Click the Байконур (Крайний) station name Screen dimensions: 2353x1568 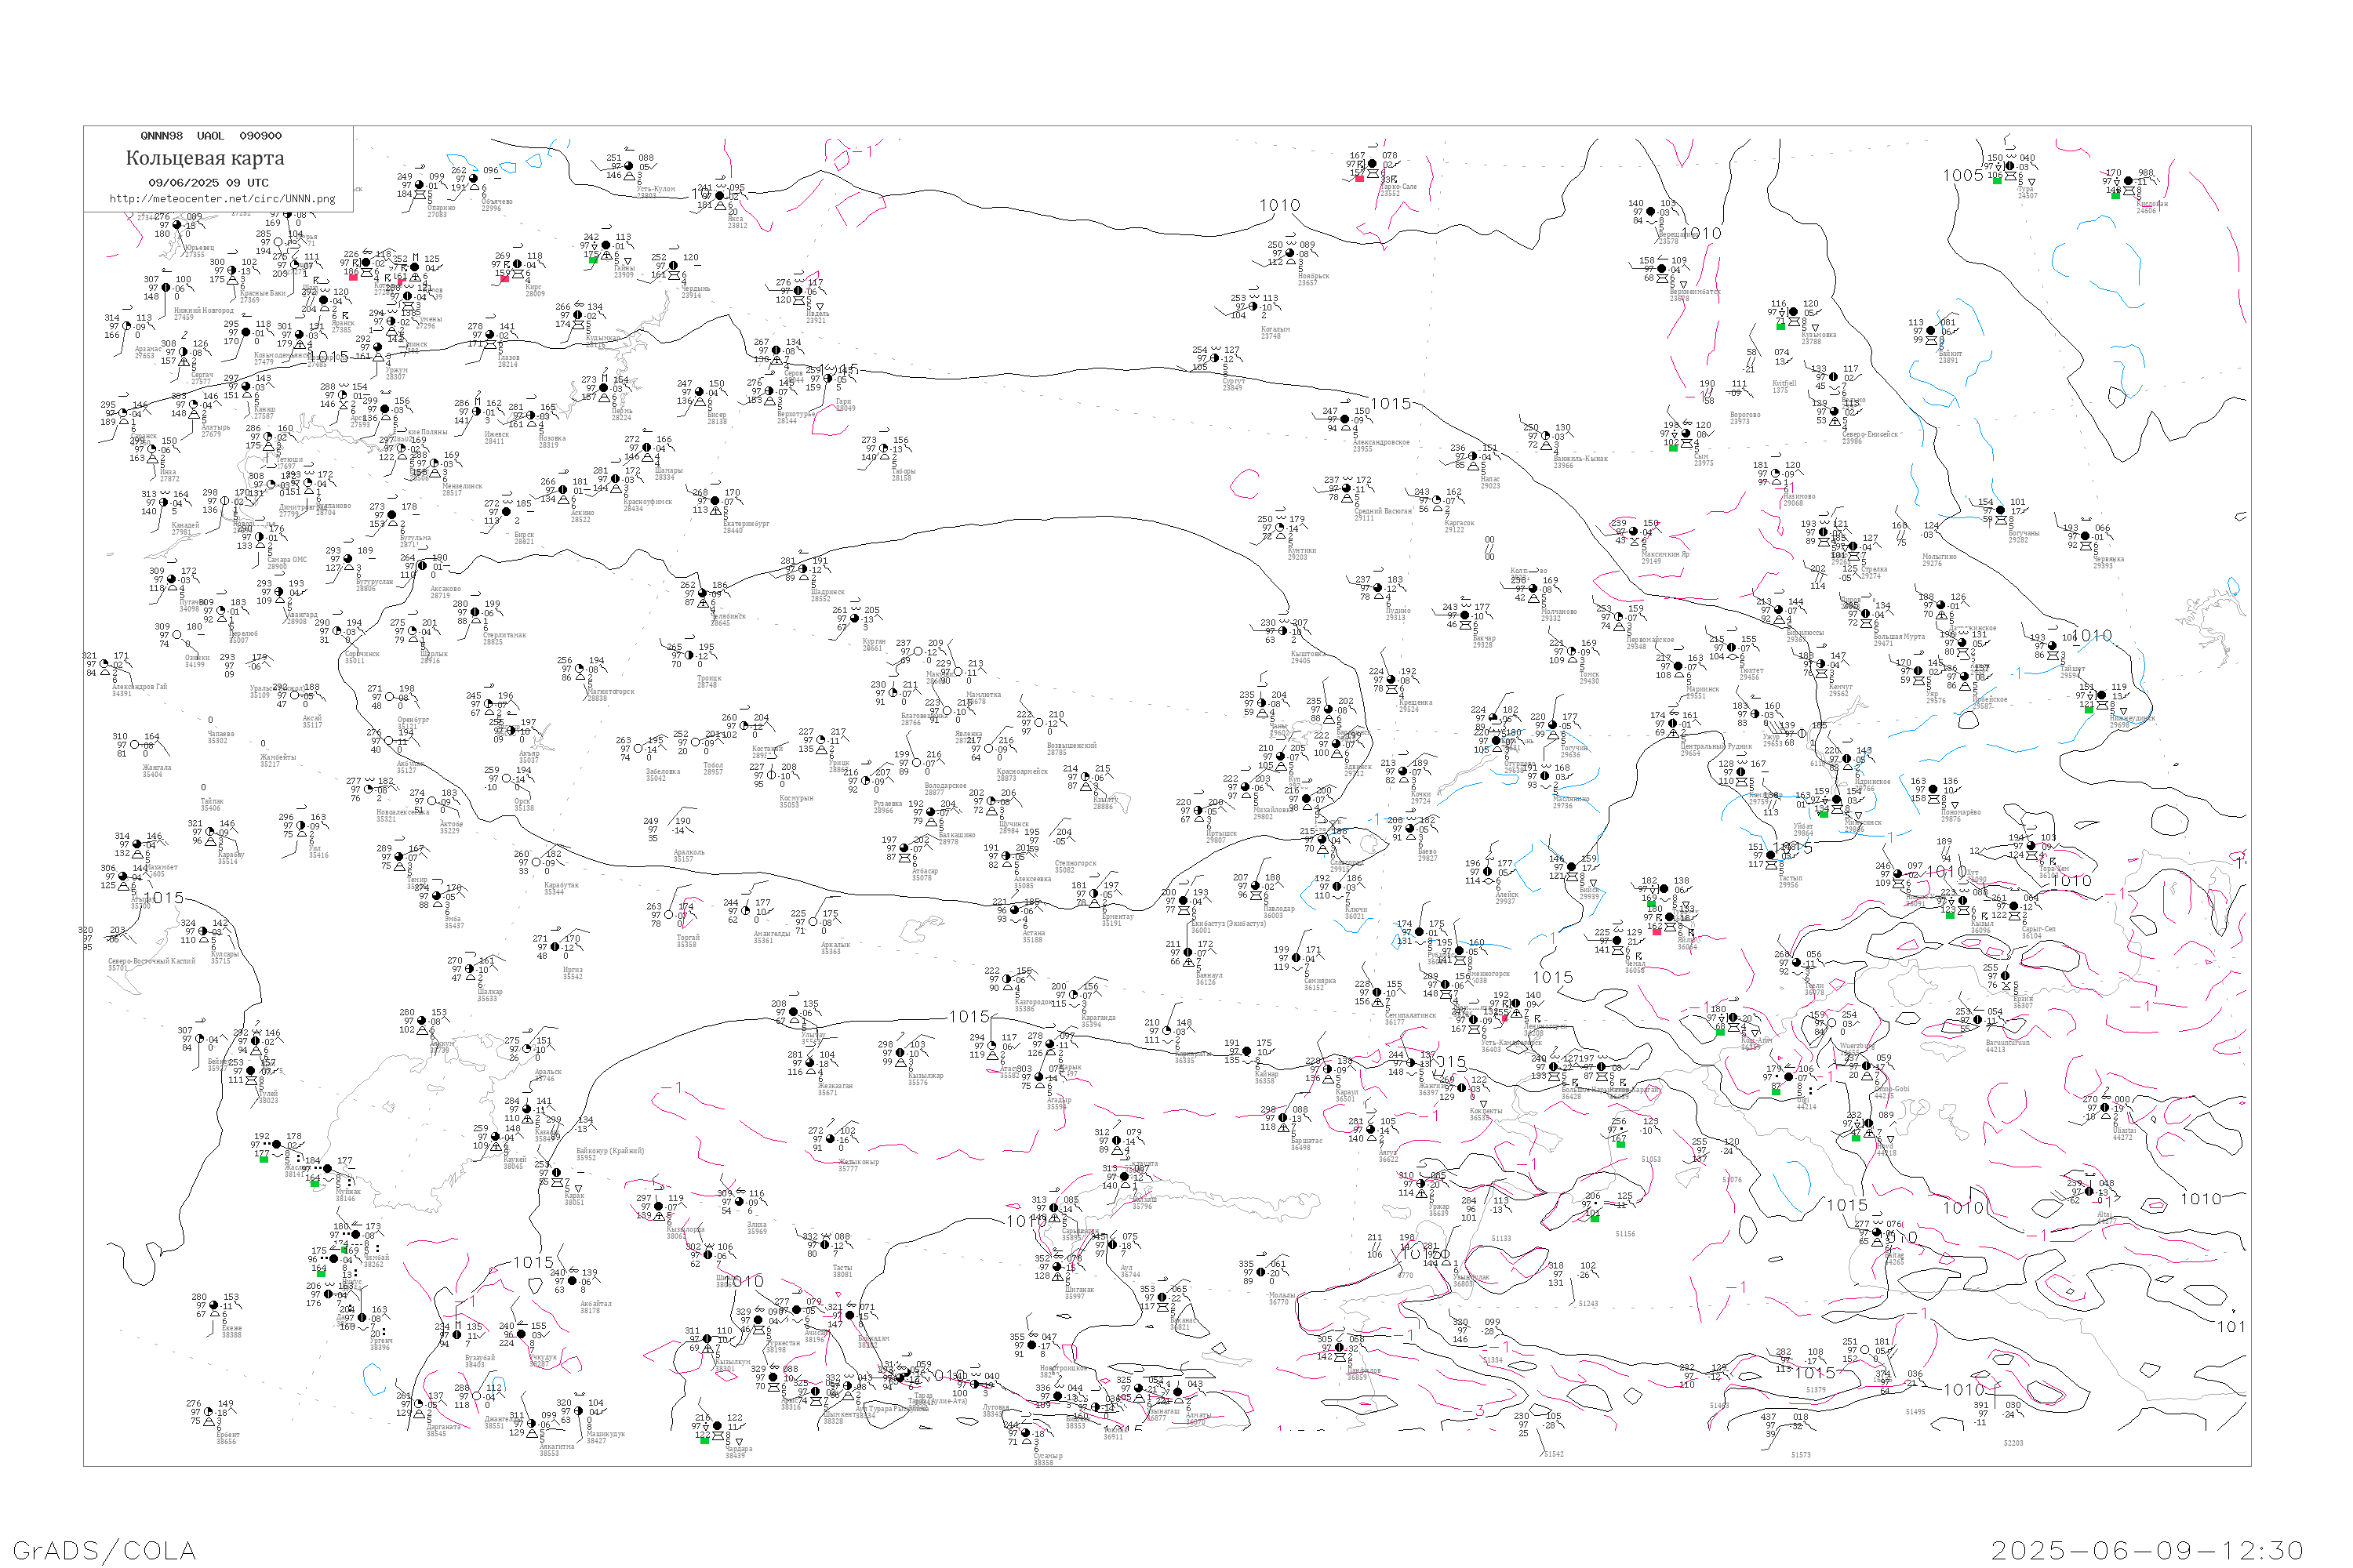610,1151
